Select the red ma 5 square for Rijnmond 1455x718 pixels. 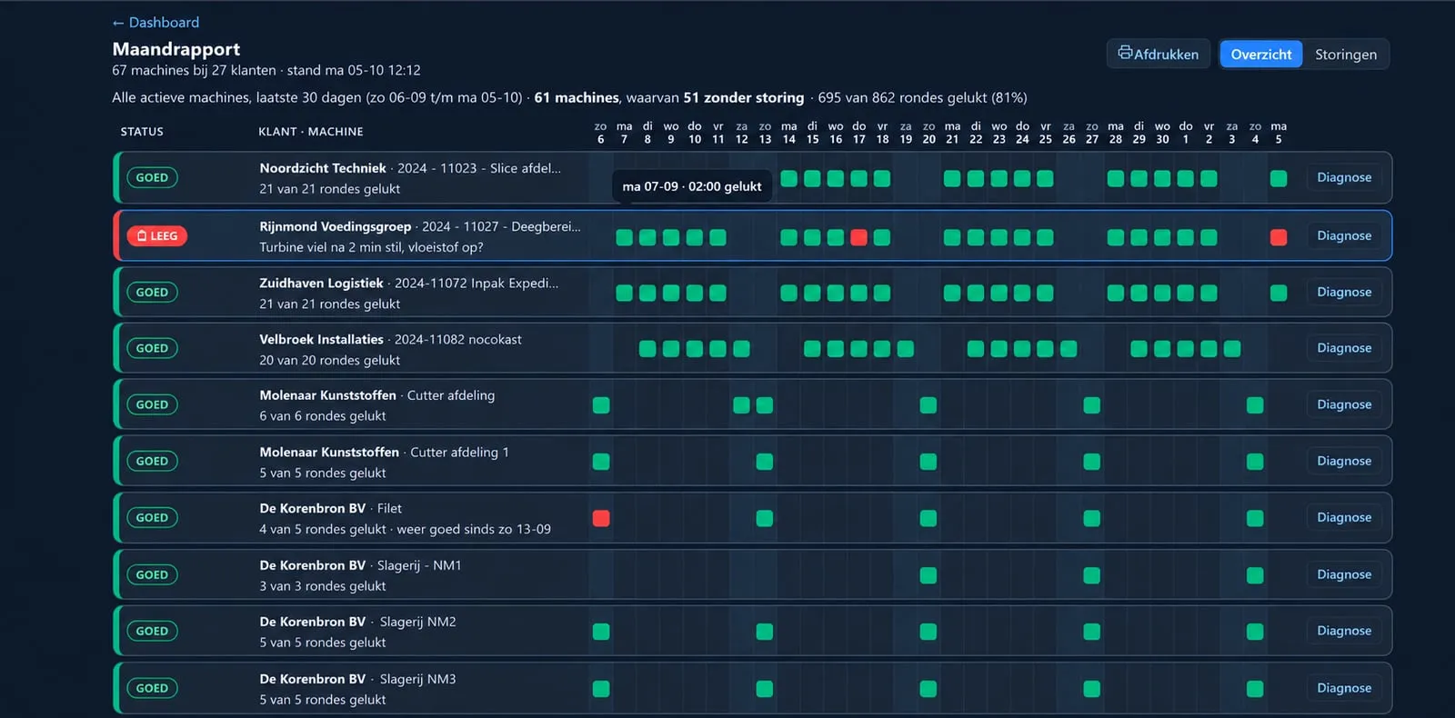point(1279,237)
